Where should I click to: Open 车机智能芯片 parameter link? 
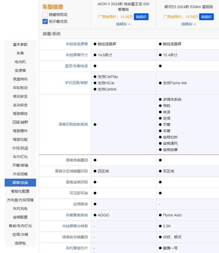click(x=77, y=248)
